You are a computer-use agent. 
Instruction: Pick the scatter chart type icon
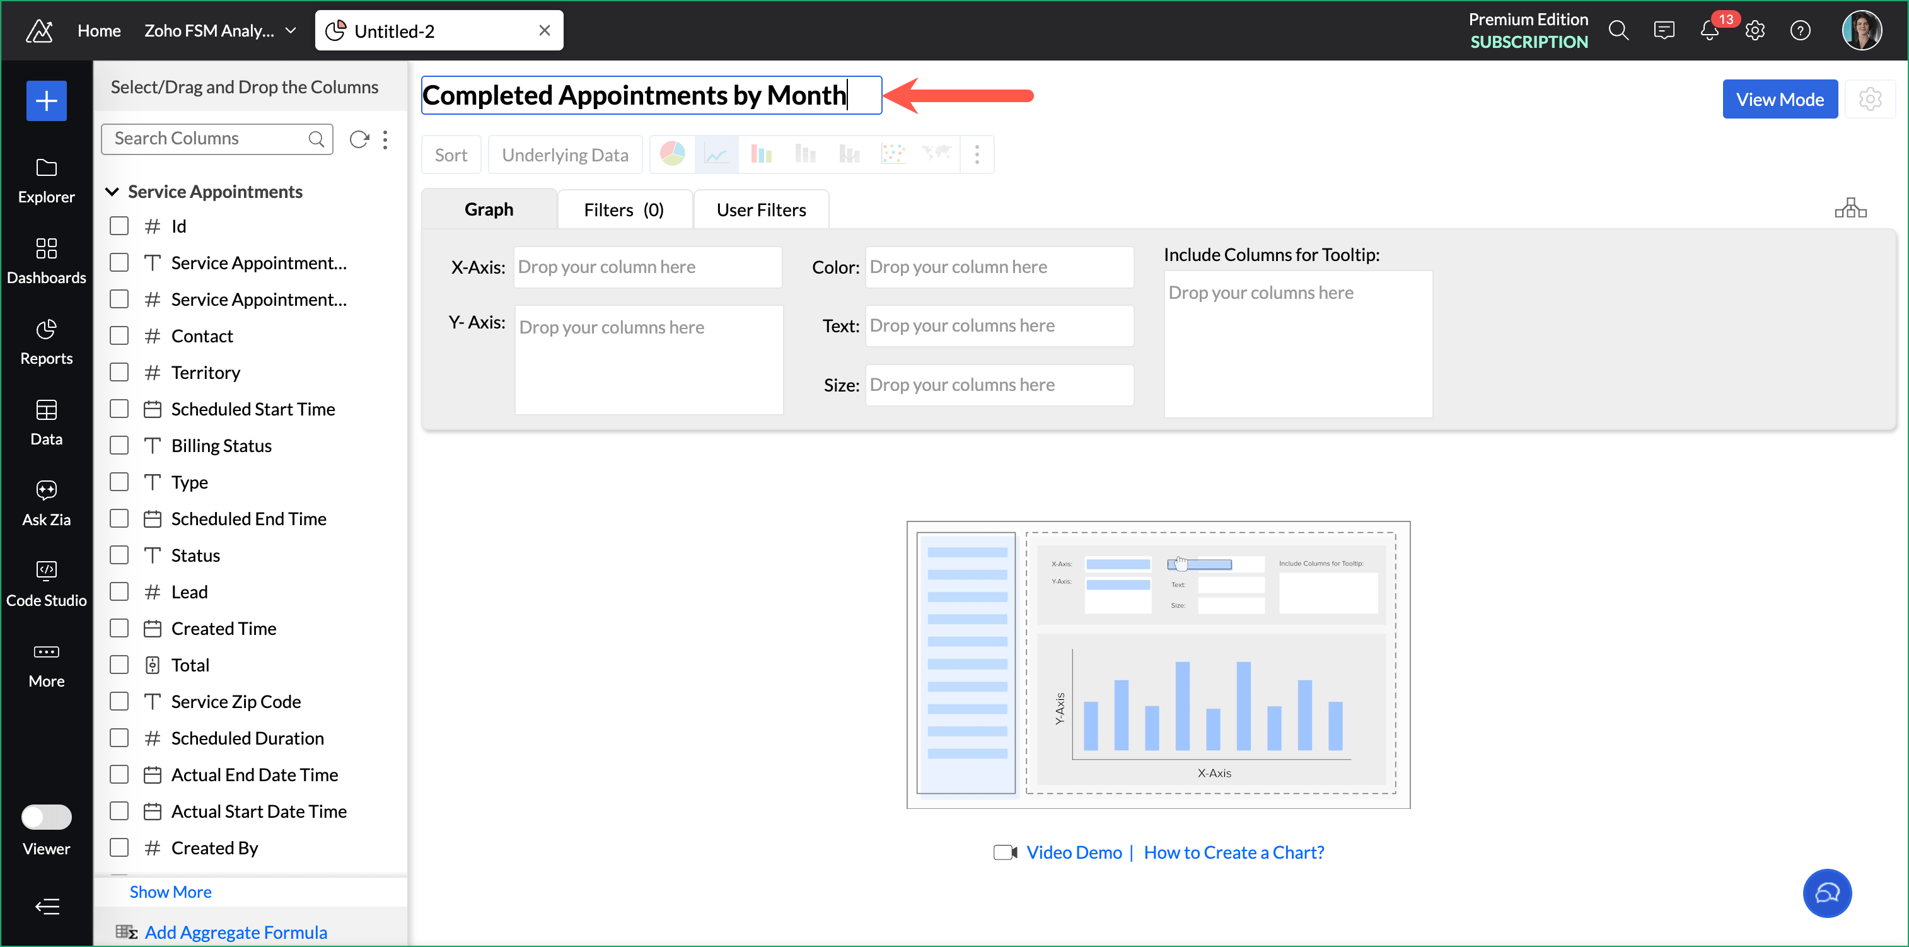(893, 154)
